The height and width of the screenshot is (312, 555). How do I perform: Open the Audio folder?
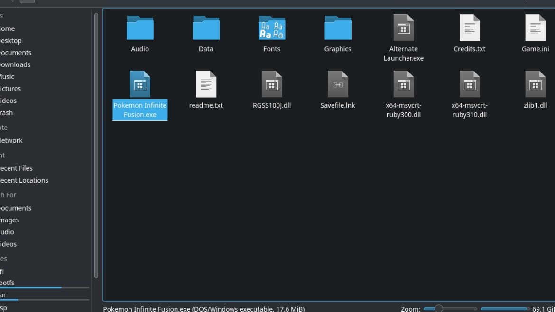tap(140, 28)
